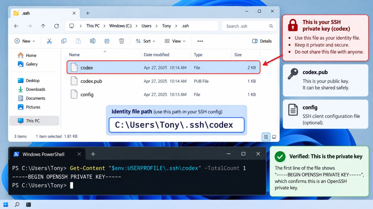373x209 pixels.
Task: Switch to large thumbnails view icon
Action: click(274, 137)
